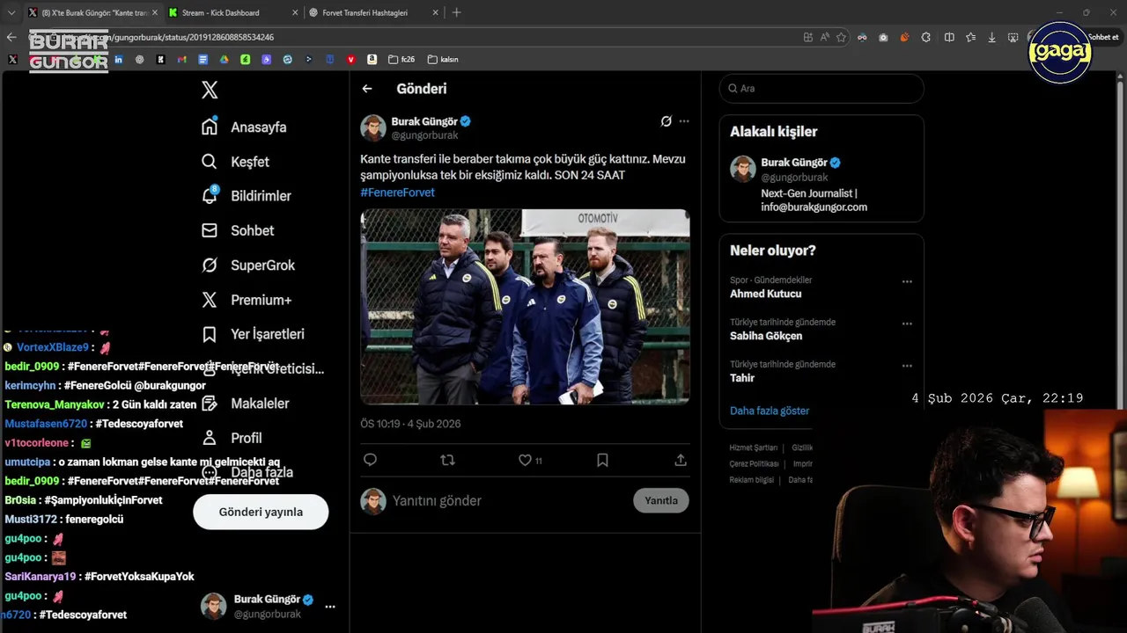The image size is (1127, 633).
Task: Click Daha fazla göster link
Action: 770,411
